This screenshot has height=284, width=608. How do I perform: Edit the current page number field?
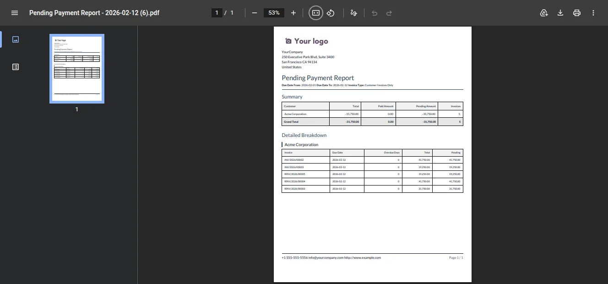point(217,13)
